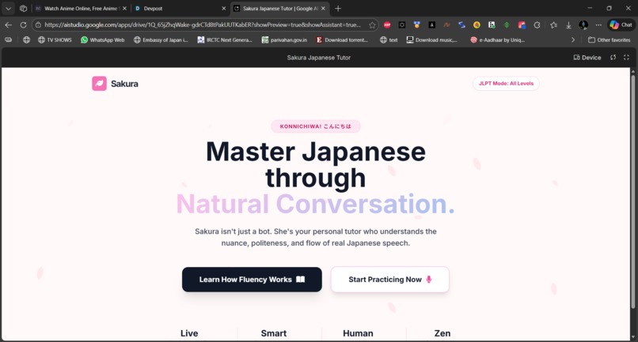Open a new browser tab
The height and width of the screenshot is (342, 638).
pos(338,9)
